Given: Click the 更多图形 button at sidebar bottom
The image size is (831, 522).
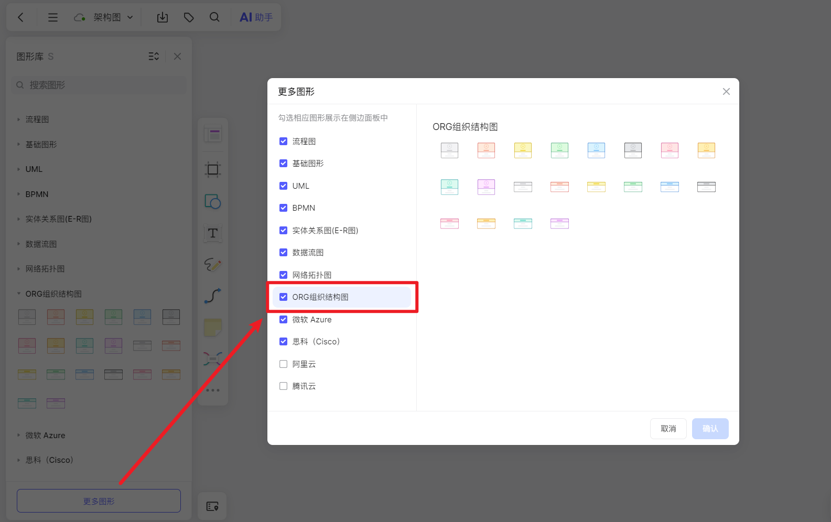Looking at the screenshot, I should (x=99, y=501).
